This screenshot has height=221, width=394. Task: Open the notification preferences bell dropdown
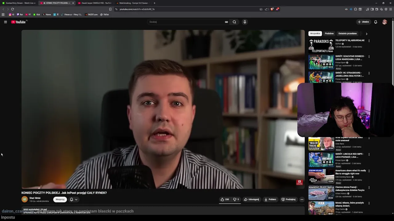74,200
